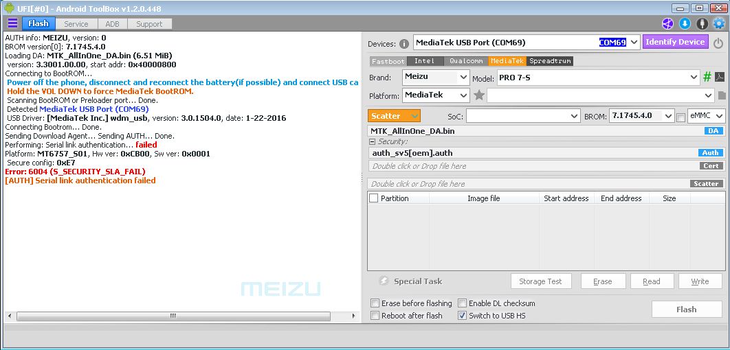Click the Start address column header

click(566, 198)
